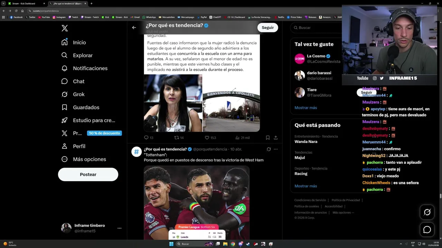Open Guardados bookmarks

tap(80, 107)
